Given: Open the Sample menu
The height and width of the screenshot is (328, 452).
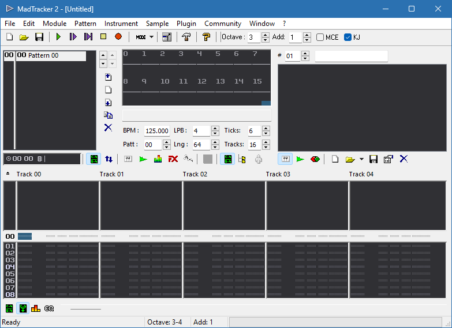Looking at the screenshot, I should coord(157,23).
